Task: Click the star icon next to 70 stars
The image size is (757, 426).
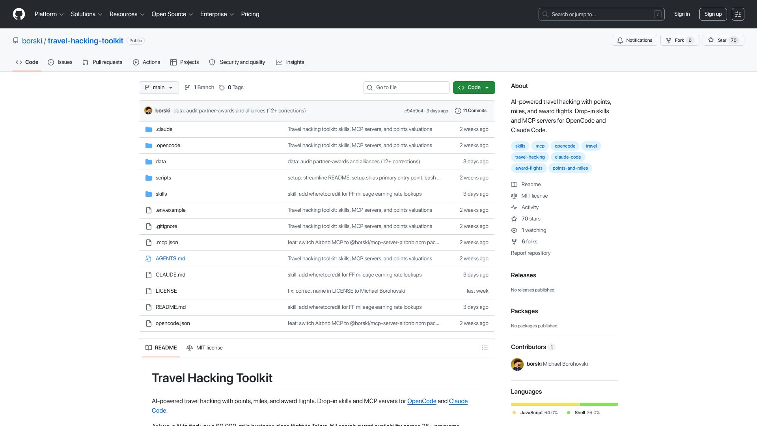Action: [514, 219]
